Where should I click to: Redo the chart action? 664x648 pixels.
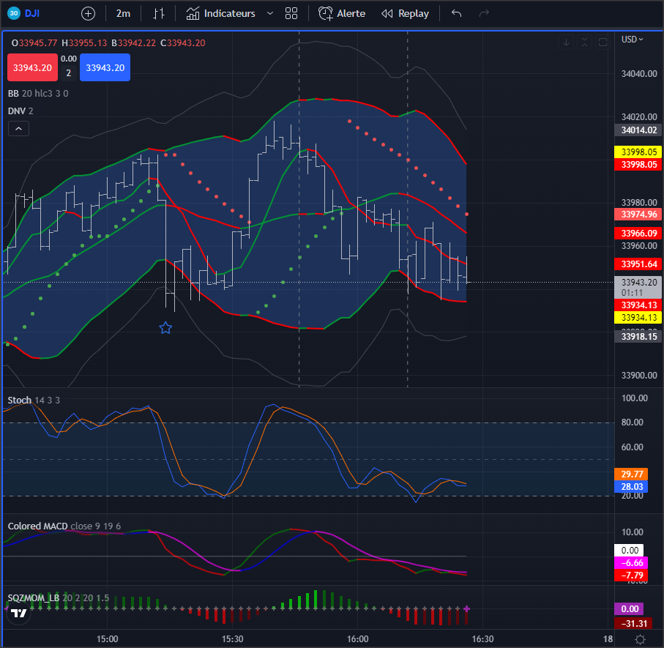coord(484,14)
